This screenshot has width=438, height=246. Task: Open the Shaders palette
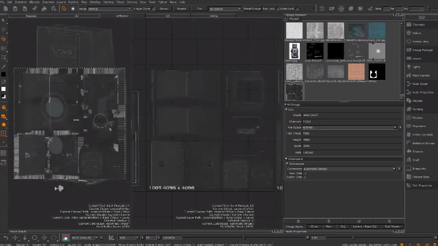[x=420, y=152]
